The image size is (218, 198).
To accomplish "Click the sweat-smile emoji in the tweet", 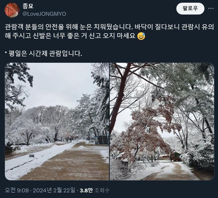I will 141,36.
